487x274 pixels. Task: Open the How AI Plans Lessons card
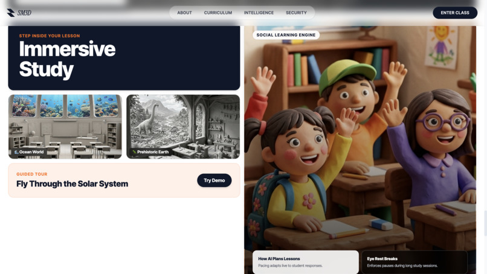306,262
